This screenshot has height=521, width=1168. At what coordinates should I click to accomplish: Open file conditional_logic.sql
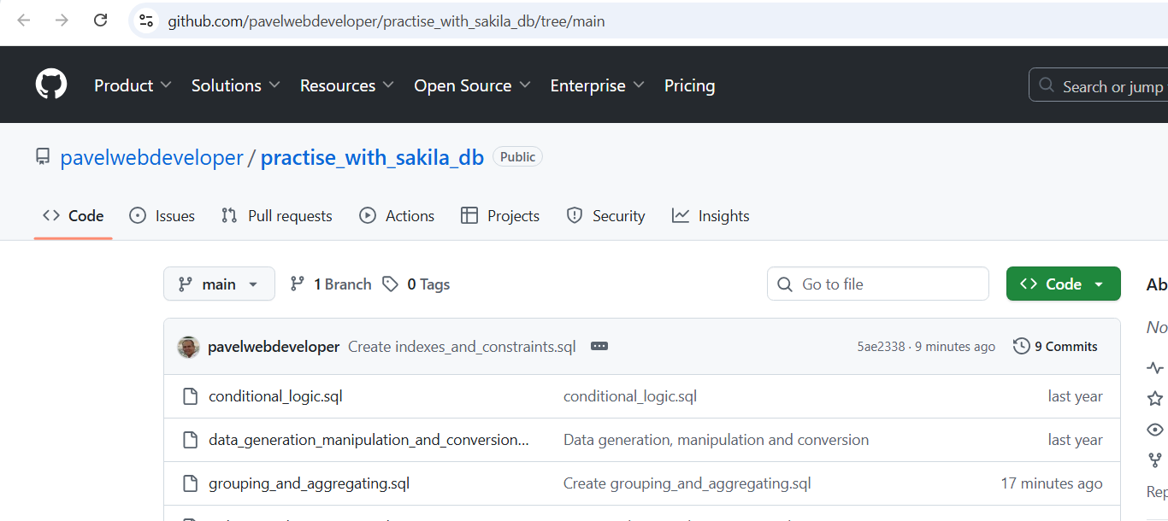coord(275,396)
